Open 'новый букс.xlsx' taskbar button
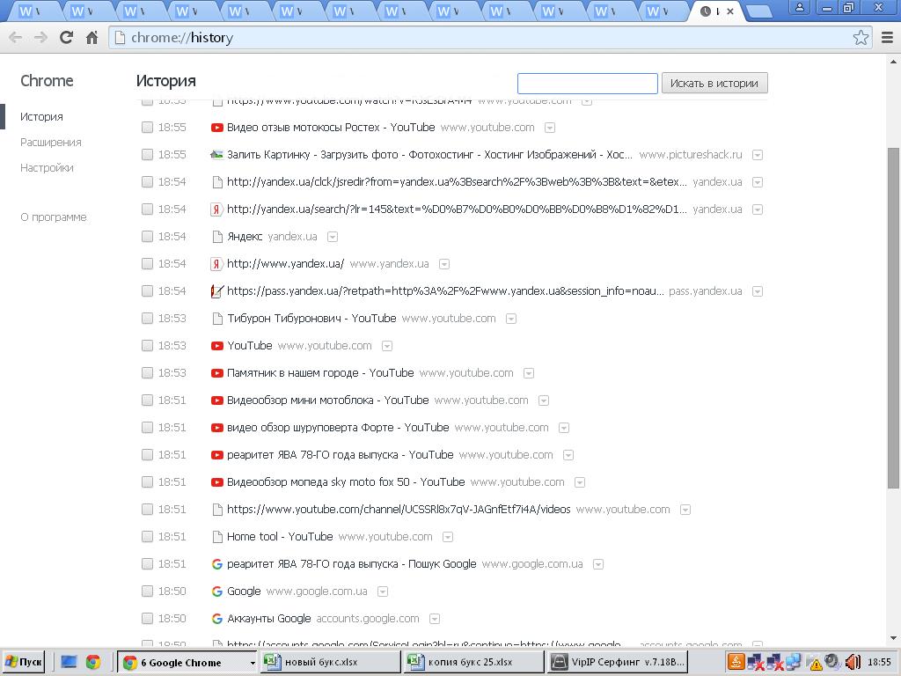Viewport: 901px width, 676px height. 330,662
